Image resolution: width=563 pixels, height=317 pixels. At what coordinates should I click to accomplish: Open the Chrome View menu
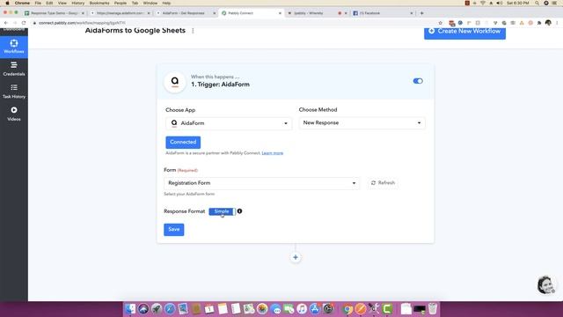click(62, 3)
